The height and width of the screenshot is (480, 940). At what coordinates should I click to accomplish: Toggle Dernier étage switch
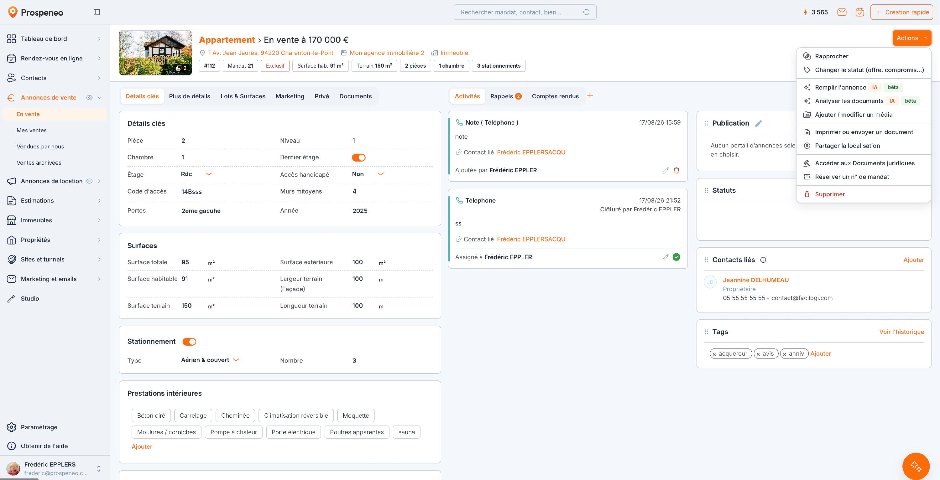(359, 157)
